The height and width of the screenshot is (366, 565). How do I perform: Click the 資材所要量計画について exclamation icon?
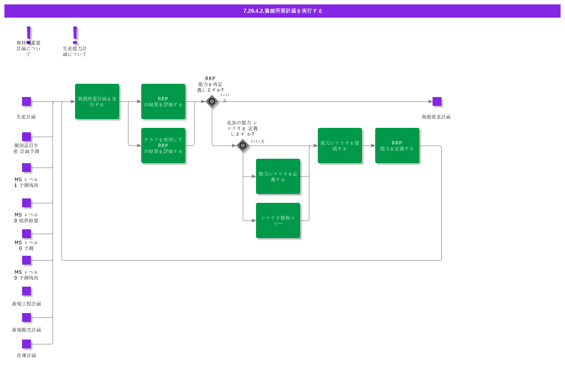pos(29,35)
